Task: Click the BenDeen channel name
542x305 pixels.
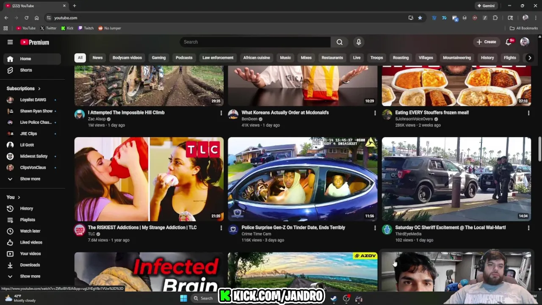Action: tap(249, 119)
